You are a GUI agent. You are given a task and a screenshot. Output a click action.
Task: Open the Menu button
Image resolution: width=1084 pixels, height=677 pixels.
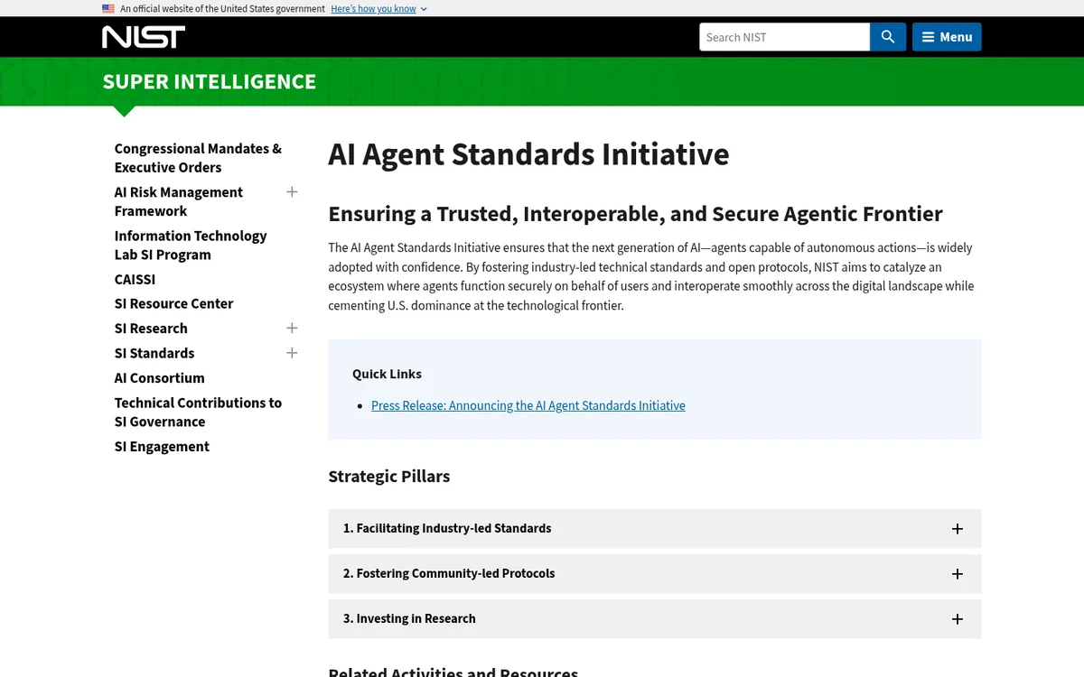point(947,37)
